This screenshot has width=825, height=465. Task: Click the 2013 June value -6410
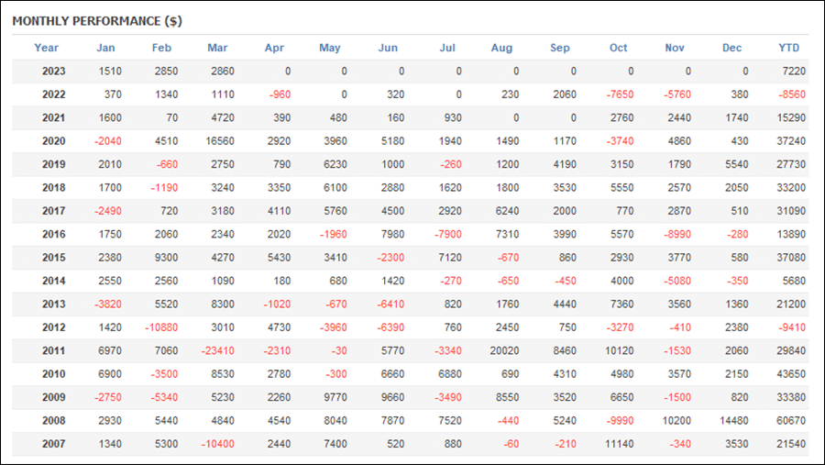[x=390, y=304]
